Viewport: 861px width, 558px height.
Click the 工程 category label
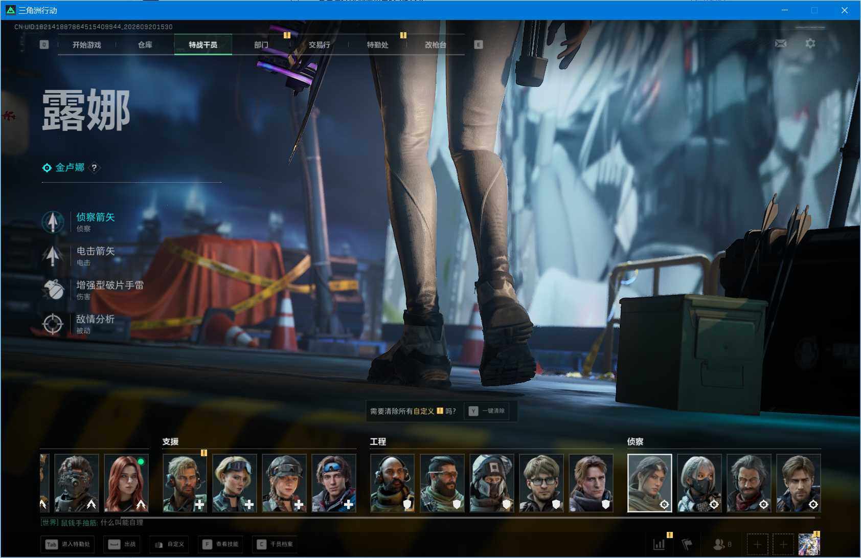click(378, 441)
